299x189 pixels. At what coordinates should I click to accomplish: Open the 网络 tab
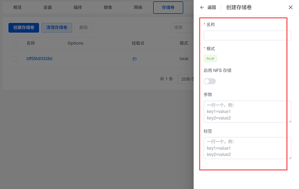138,8
